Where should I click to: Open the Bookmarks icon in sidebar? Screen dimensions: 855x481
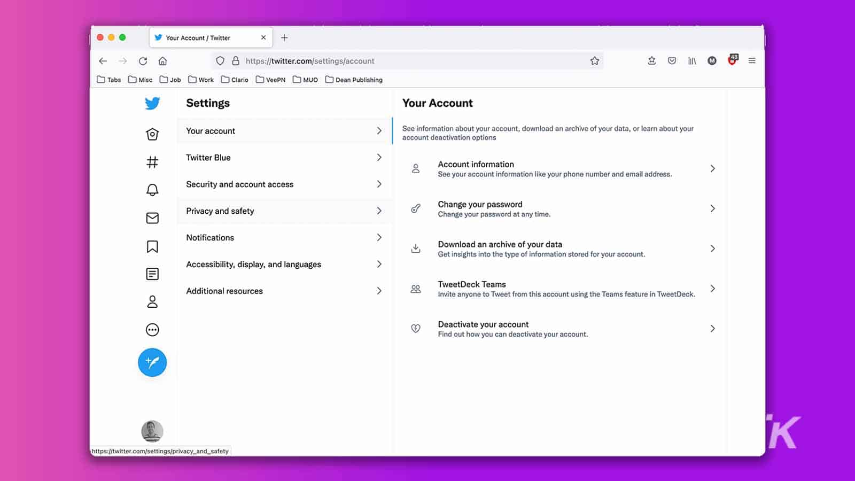152,246
